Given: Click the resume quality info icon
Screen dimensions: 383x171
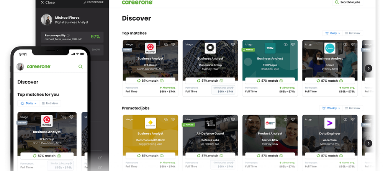Looking at the screenshot, I should point(68,35).
